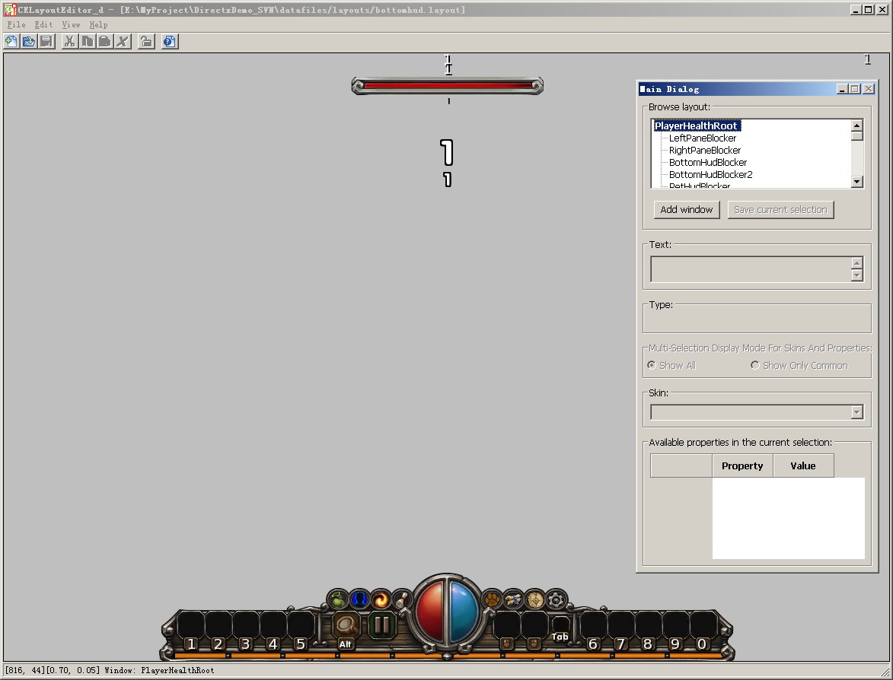Click the orange fire swirl icon
This screenshot has width=893, height=680.
click(381, 599)
